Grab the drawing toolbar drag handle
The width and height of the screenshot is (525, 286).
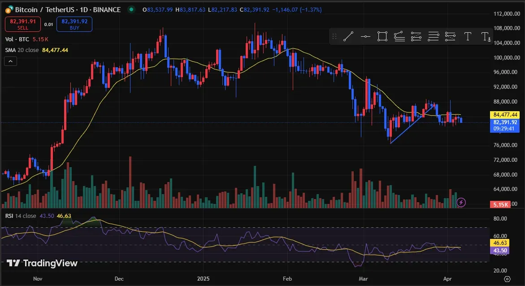334,36
